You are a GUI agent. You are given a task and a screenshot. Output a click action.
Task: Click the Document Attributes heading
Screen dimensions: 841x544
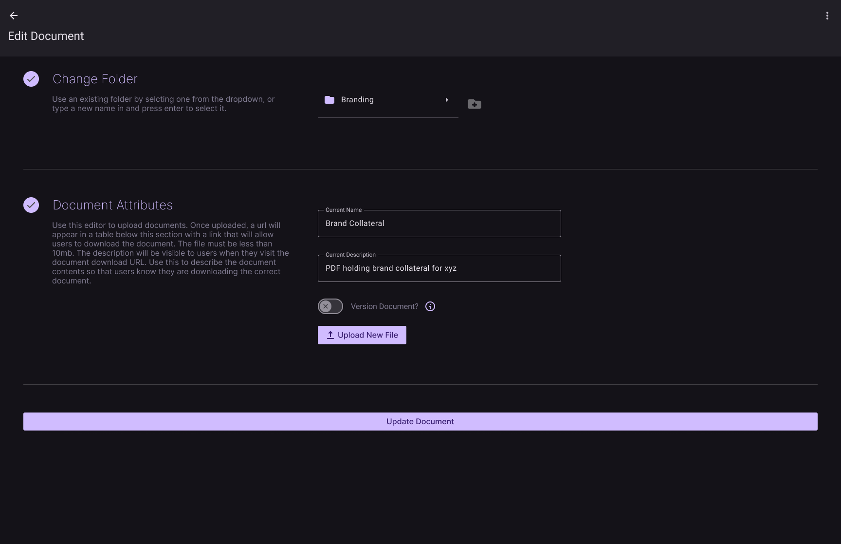[112, 205]
